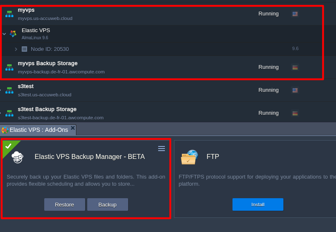
Task: Click the s3test Backup Storage environment icon
Action: [9, 113]
